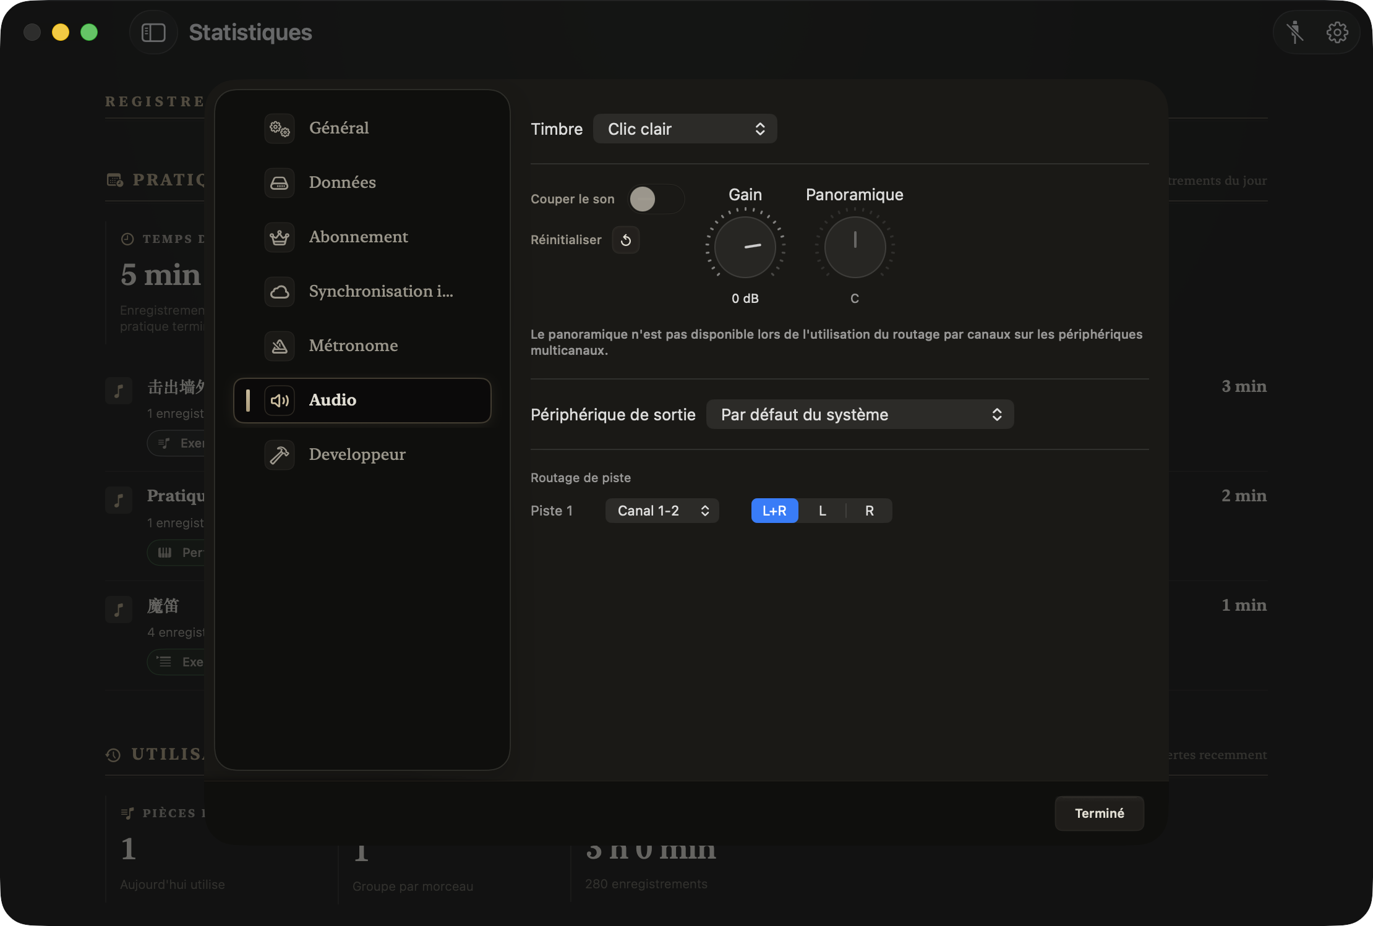This screenshot has width=1373, height=926.
Task: Click the Données drive icon
Action: 280,182
